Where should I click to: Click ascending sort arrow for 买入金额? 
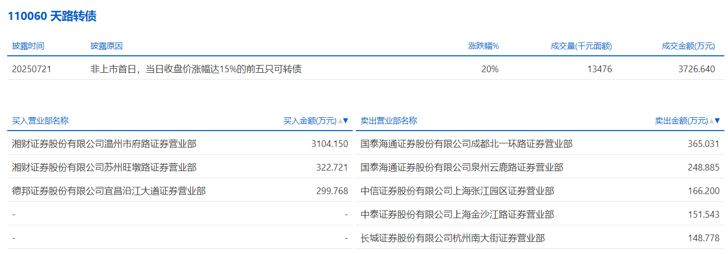tap(340, 121)
